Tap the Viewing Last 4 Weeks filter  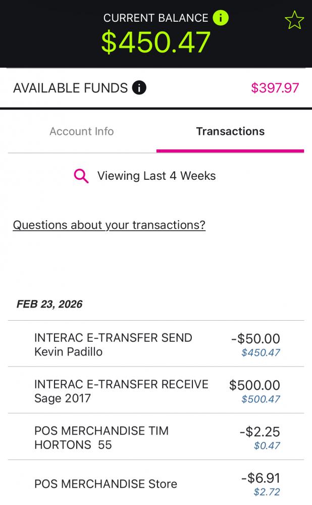tap(157, 176)
